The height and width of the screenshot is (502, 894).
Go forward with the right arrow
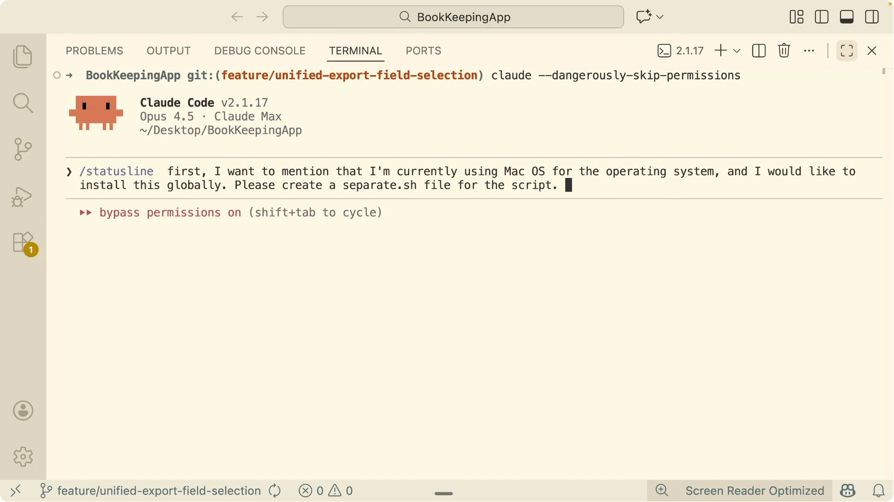point(263,17)
